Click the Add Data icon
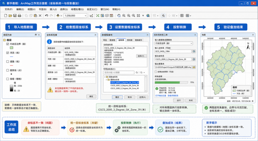 click(x=58, y=16)
